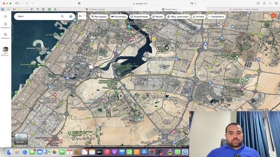
Task: Open WhatsApp from the Dock
Action: tap(178, 152)
